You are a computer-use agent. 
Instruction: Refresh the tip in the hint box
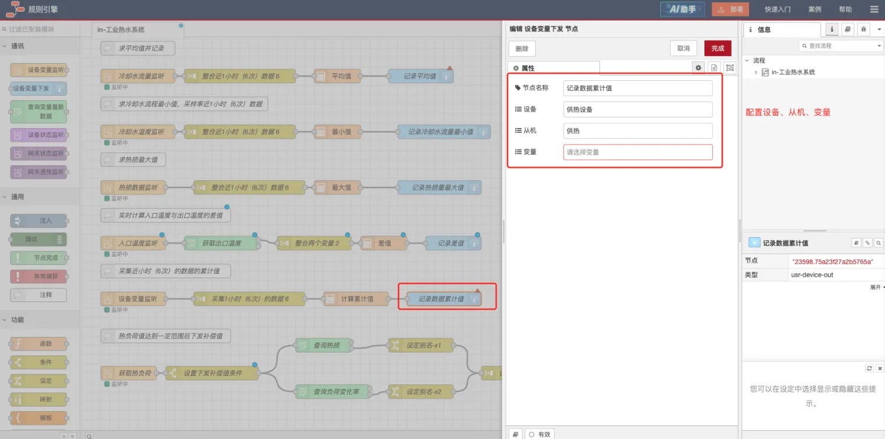869,368
